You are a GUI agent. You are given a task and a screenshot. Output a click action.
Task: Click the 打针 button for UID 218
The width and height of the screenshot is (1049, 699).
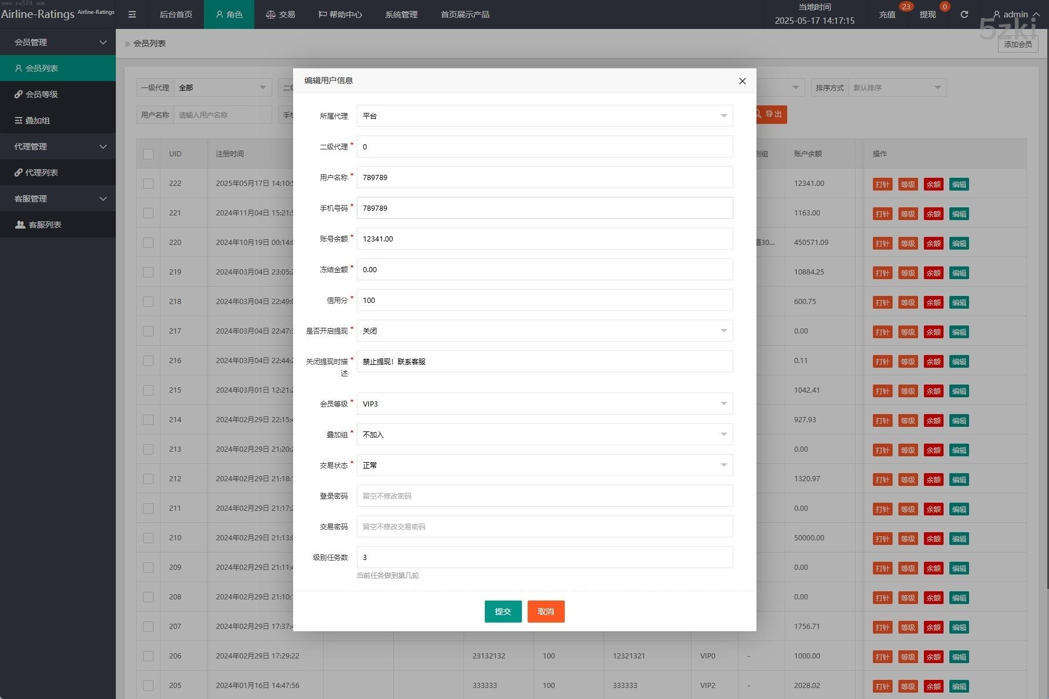[x=882, y=302]
